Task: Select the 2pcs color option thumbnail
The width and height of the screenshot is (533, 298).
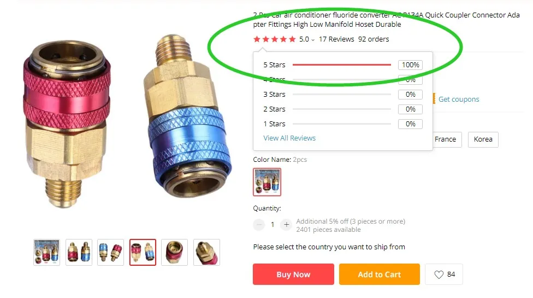Action: click(x=267, y=182)
